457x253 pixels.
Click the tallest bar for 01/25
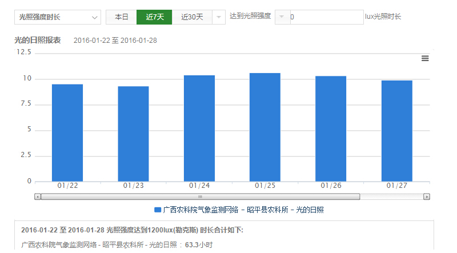(x=265, y=127)
